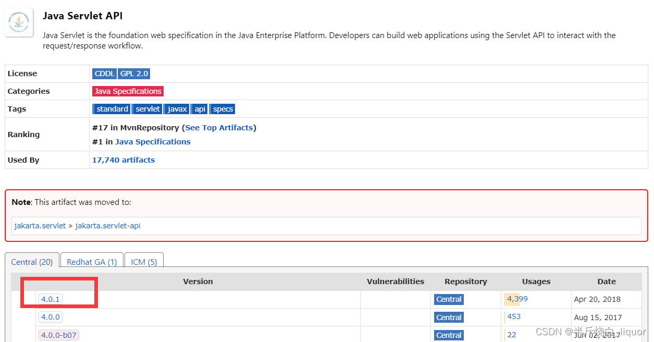Click the api tag
Image resolution: width=654 pixels, height=342 pixels.
coord(199,109)
